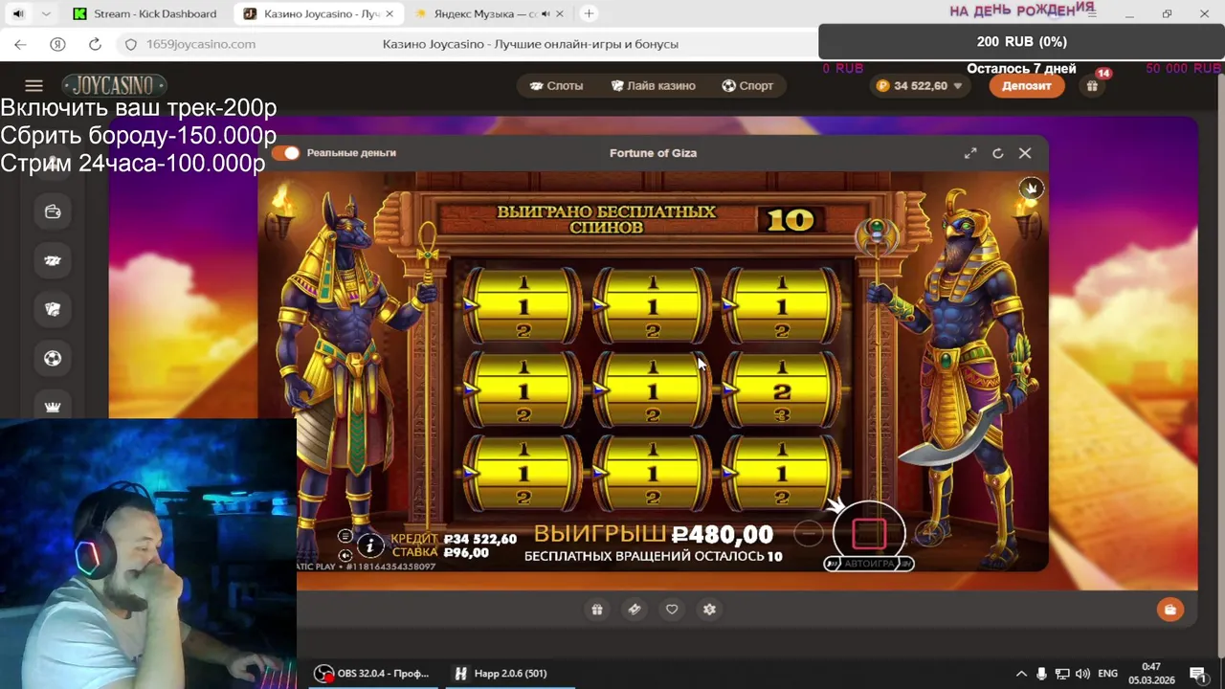Mute the Яндекс Музыка tab audio
Image resolution: width=1225 pixels, height=689 pixels.
point(546,14)
